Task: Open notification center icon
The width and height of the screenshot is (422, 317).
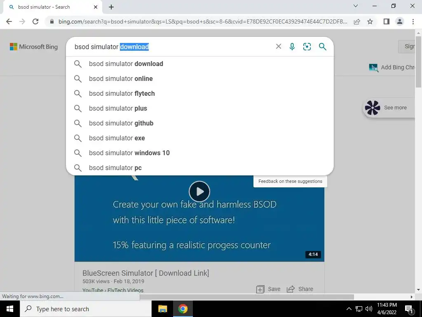Action: pos(409,309)
